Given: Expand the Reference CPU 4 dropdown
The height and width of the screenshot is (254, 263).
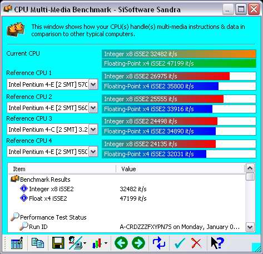Looking at the screenshot, I should [x=93, y=152].
